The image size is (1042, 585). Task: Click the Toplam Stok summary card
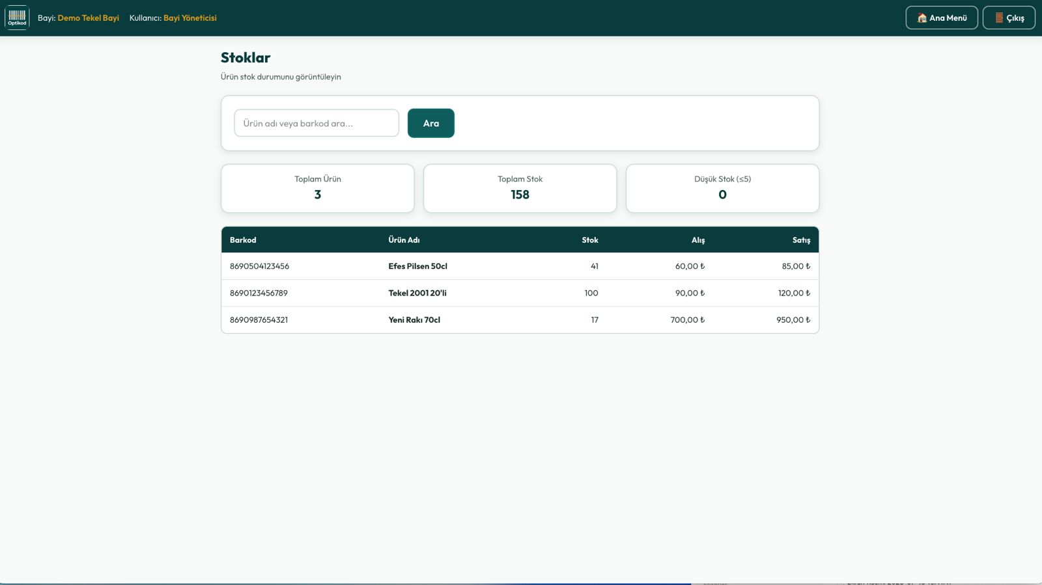520,188
